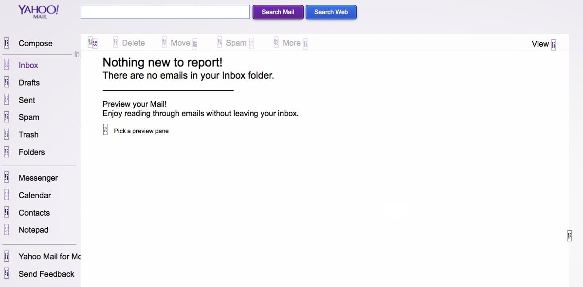583x287 pixels.
Task: Click the icon at the right edge of the mail pane
Action: (569, 236)
